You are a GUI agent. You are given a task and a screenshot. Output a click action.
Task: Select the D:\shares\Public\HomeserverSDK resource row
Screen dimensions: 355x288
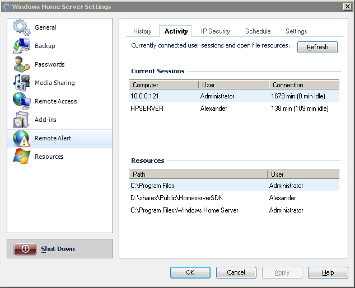pos(234,198)
